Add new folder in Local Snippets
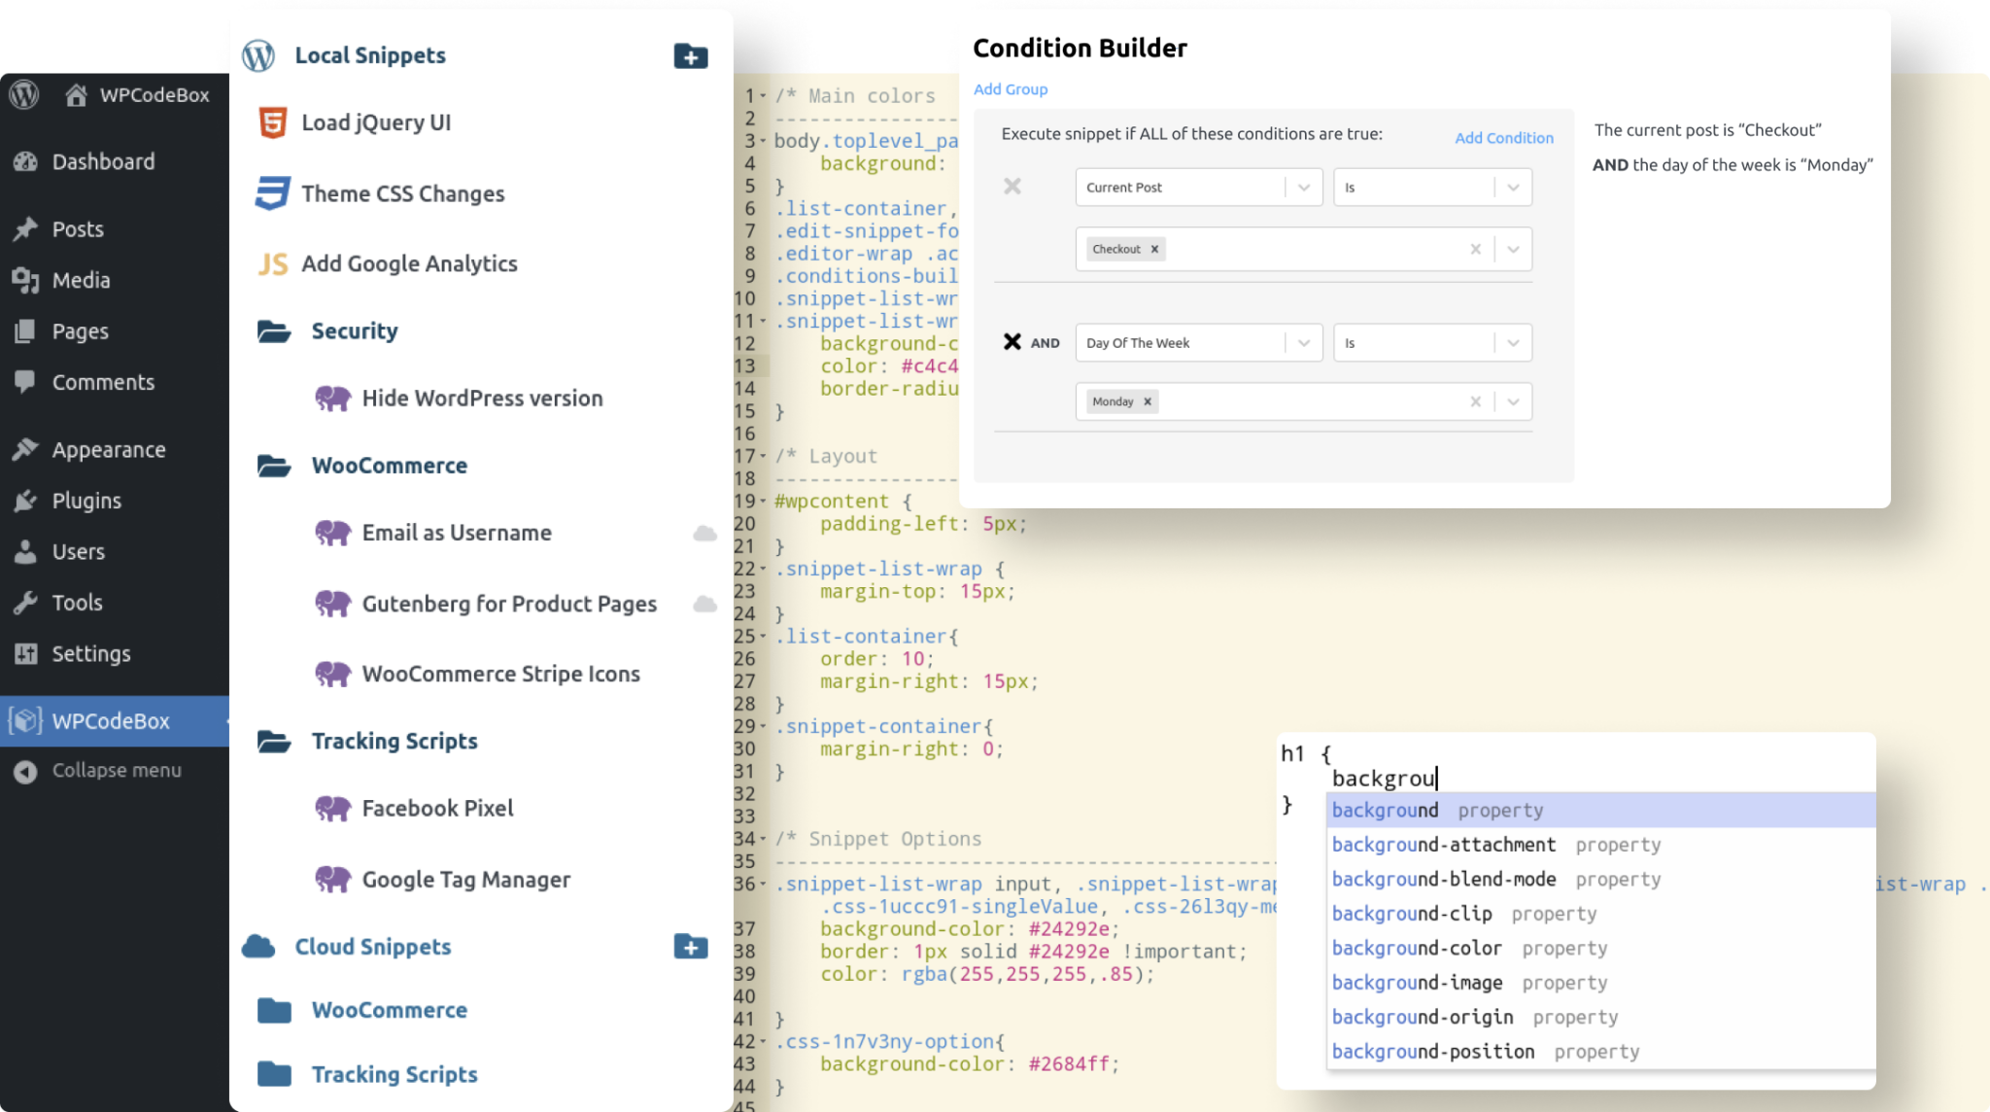The height and width of the screenshot is (1112, 1990). pyautogui.click(x=690, y=56)
